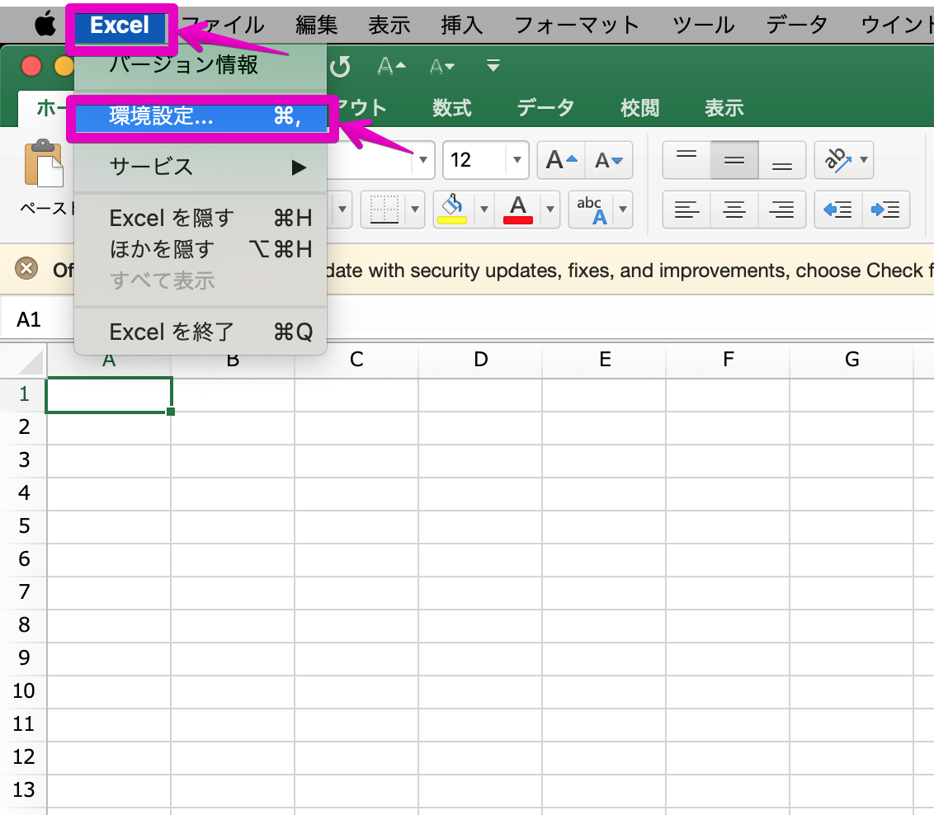Click title bar increase font icon
The height and width of the screenshot is (815, 934).
(391, 66)
